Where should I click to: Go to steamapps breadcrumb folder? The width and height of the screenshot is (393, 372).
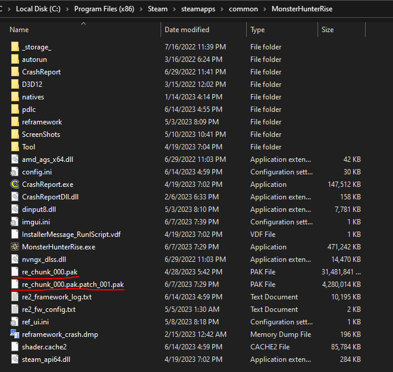(x=198, y=9)
